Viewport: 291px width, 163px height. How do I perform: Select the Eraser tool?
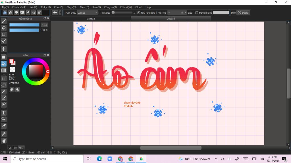pos(3,28)
